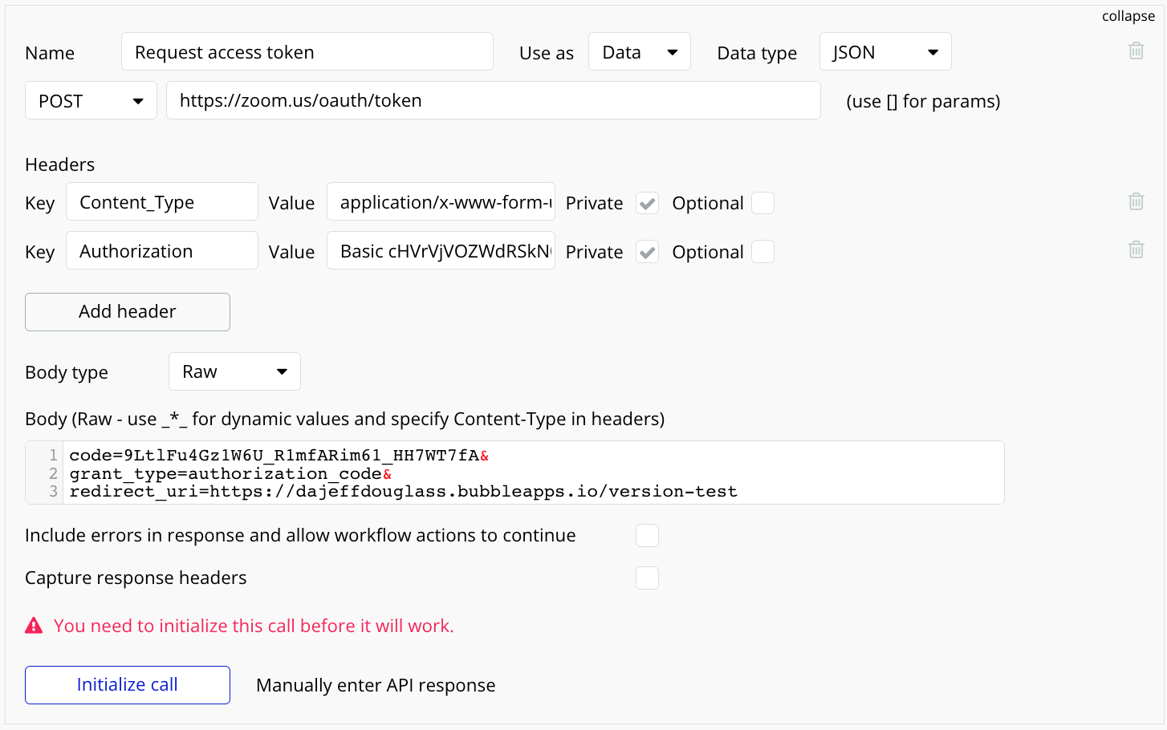Change the Raw body type dropdown
This screenshot has width=1167, height=730.
[234, 371]
